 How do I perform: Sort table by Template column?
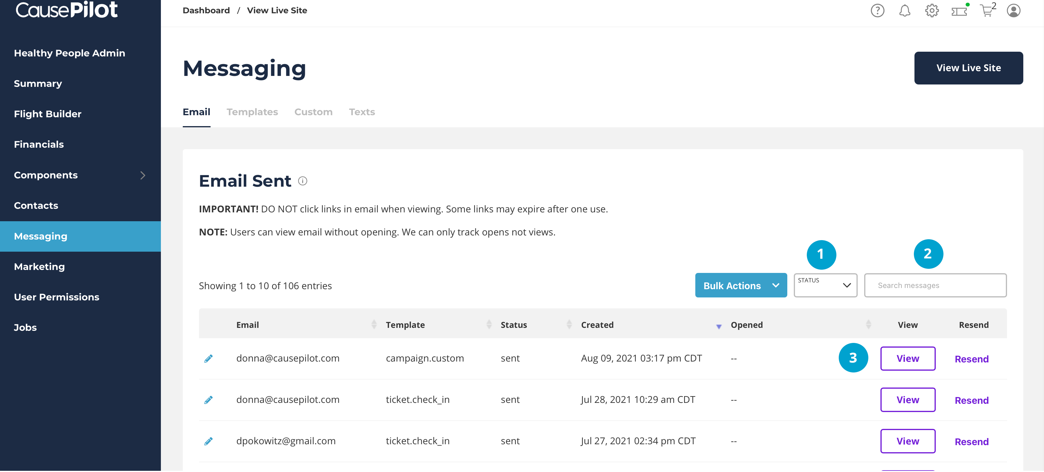[x=405, y=325]
